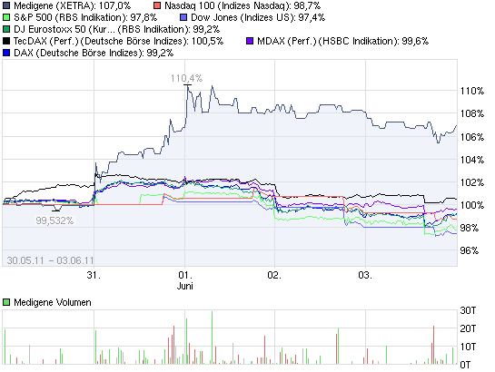Click the Medigene Volumen green legend swatch
495x372 pixels.
coord(6,302)
